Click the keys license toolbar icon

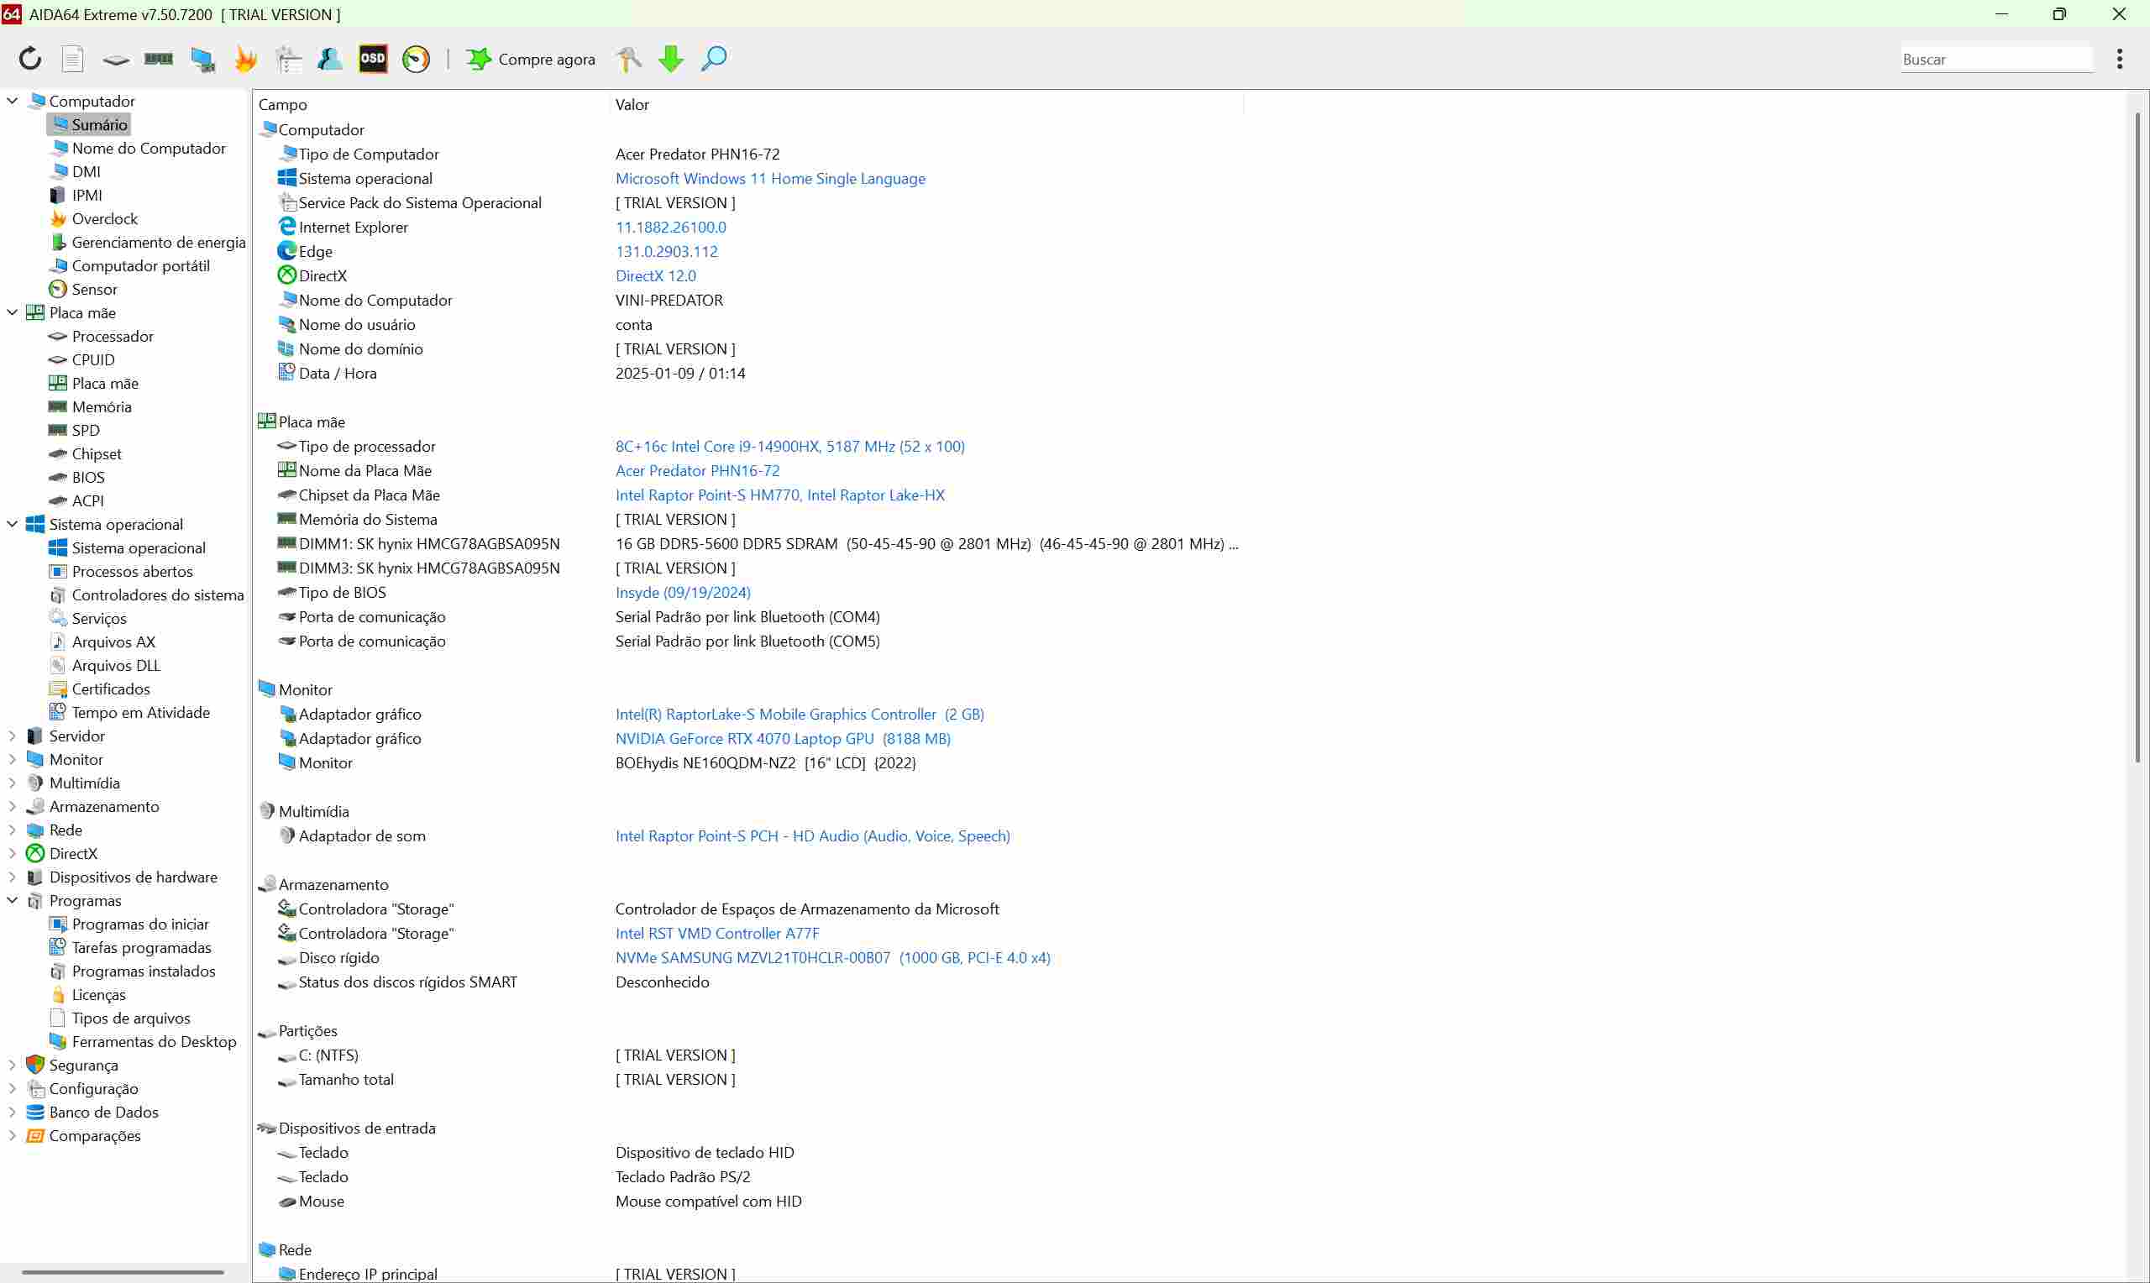pos(628,59)
